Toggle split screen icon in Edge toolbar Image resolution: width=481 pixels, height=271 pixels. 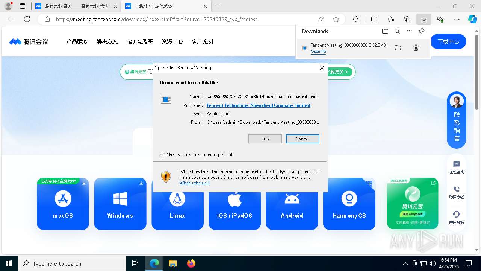tap(374, 19)
